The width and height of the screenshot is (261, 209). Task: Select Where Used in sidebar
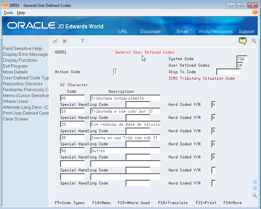point(15,102)
